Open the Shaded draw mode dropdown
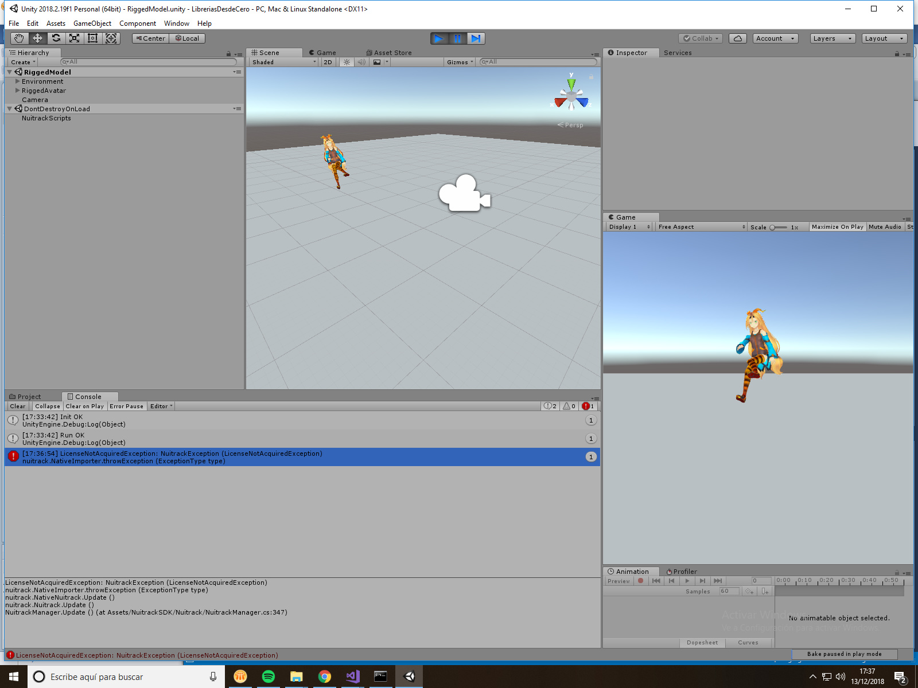This screenshot has width=918, height=688. tap(283, 62)
